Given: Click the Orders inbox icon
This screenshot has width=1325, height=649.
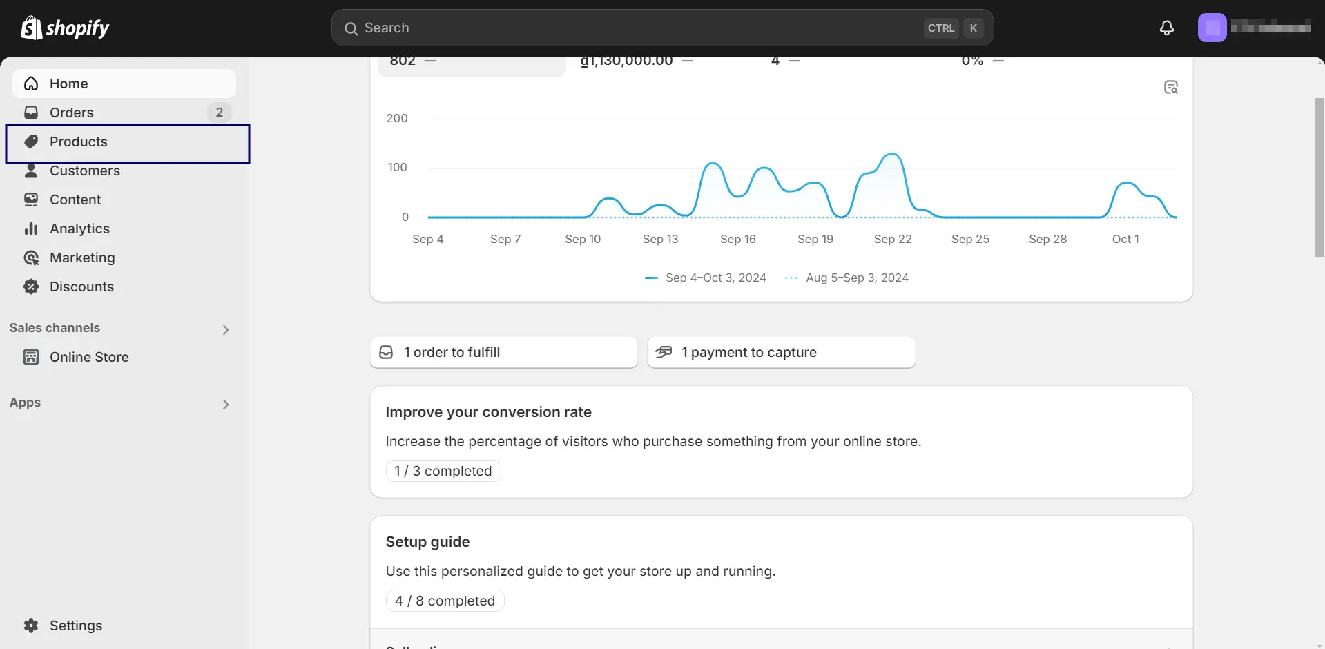Looking at the screenshot, I should pyautogui.click(x=31, y=113).
